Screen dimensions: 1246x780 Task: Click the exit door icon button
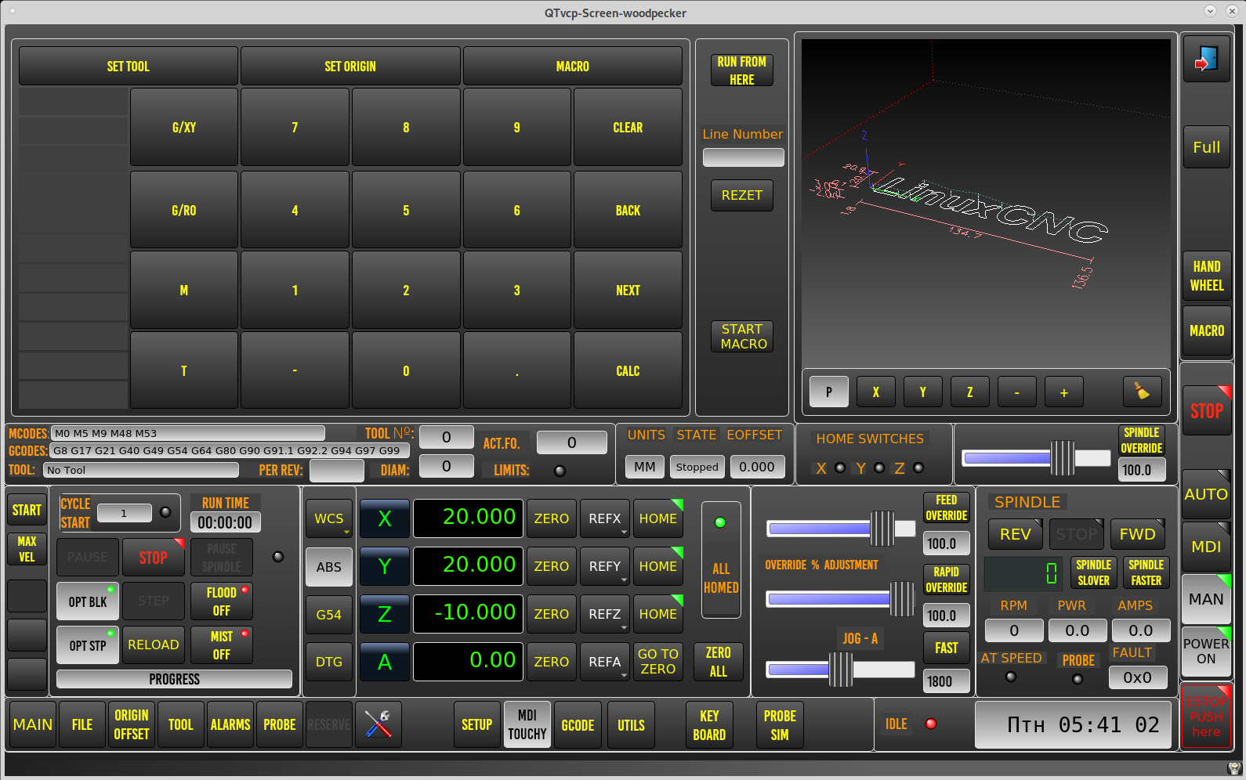click(x=1206, y=59)
